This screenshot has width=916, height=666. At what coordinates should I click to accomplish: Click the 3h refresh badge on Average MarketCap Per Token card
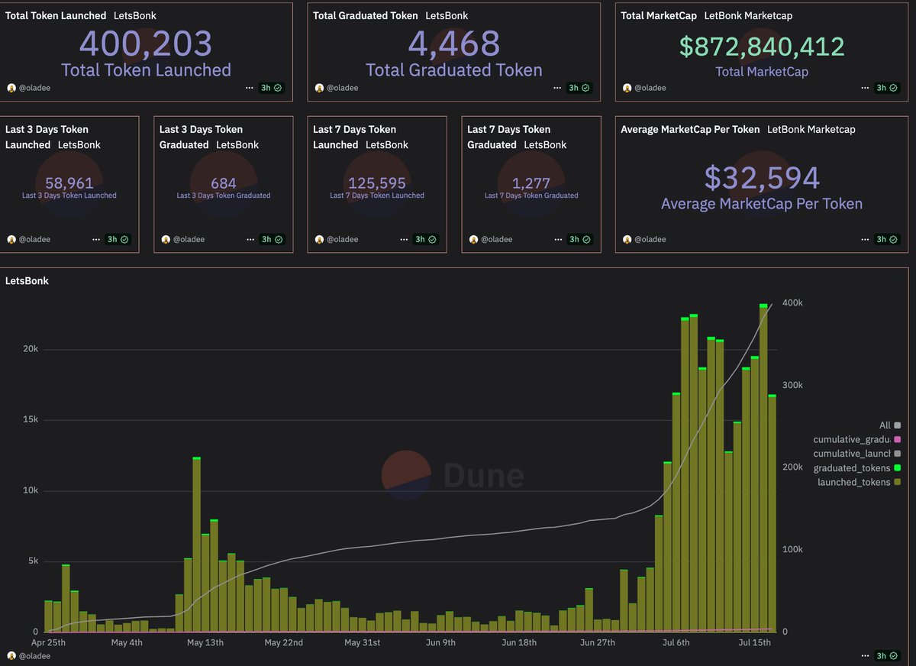pos(885,239)
